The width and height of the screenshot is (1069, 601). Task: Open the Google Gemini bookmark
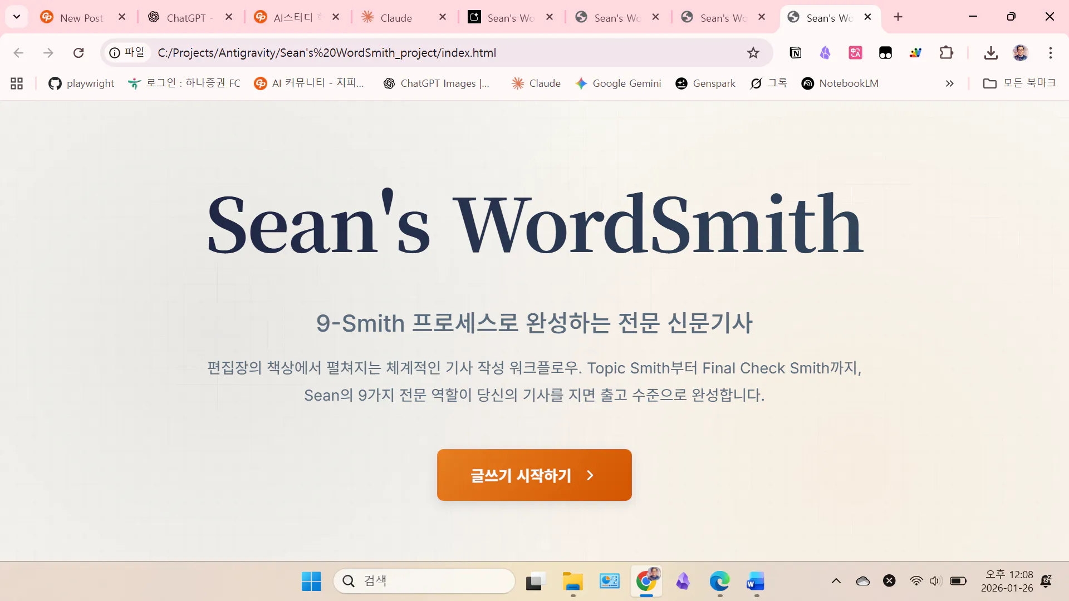[x=618, y=83]
